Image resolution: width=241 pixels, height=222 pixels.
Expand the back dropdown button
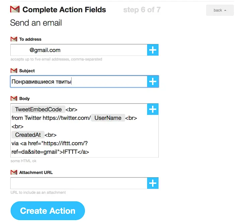(x=220, y=10)
